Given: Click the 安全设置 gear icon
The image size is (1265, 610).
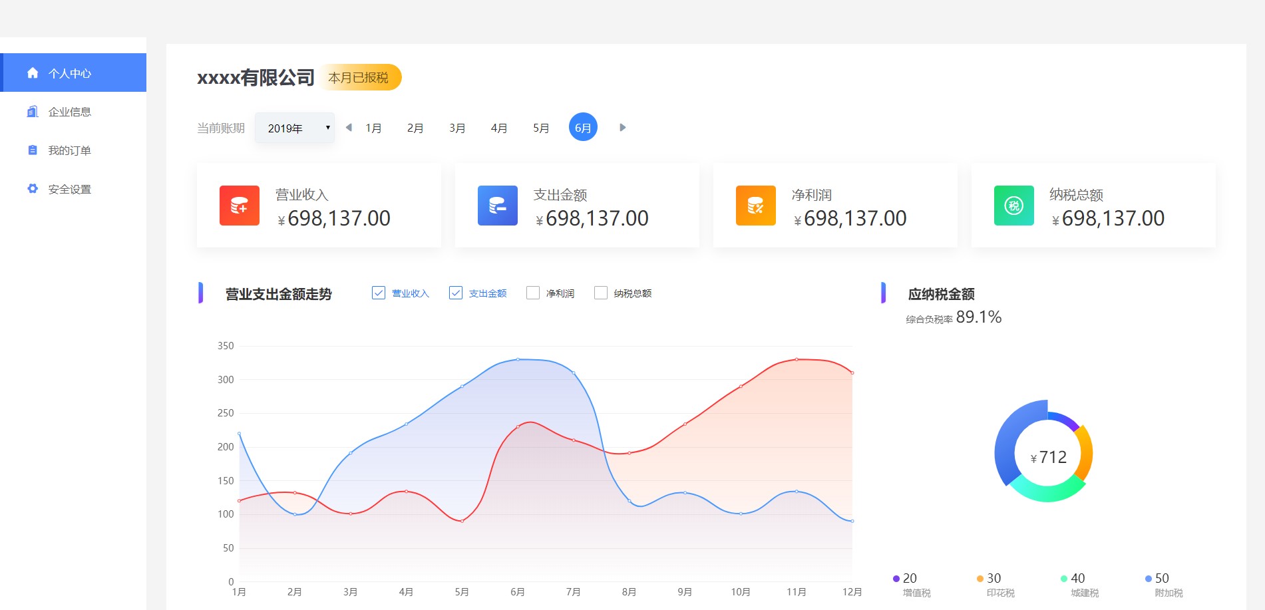Looking at the screenshot, I should pos(33,189).
